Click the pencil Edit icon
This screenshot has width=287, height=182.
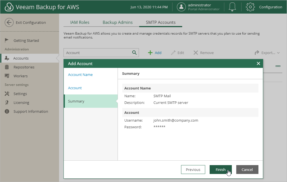tap(173, 53)
